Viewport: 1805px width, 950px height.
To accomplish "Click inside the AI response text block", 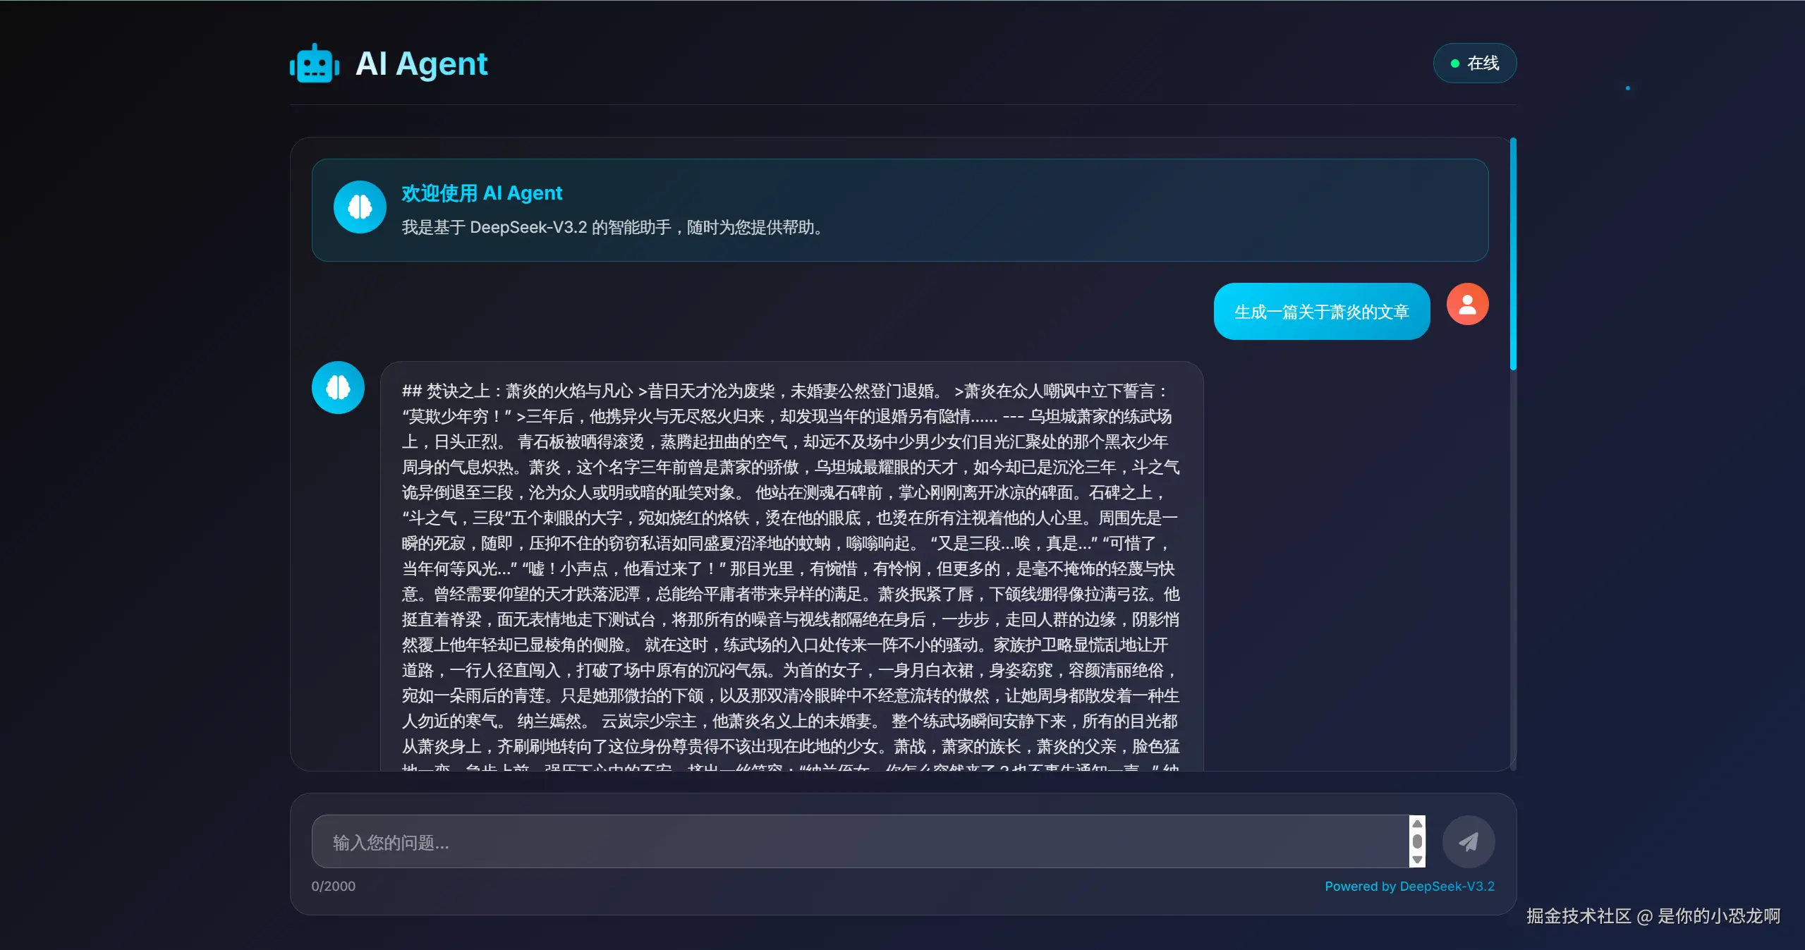I will pyautogui.click(x=790, y=564).
